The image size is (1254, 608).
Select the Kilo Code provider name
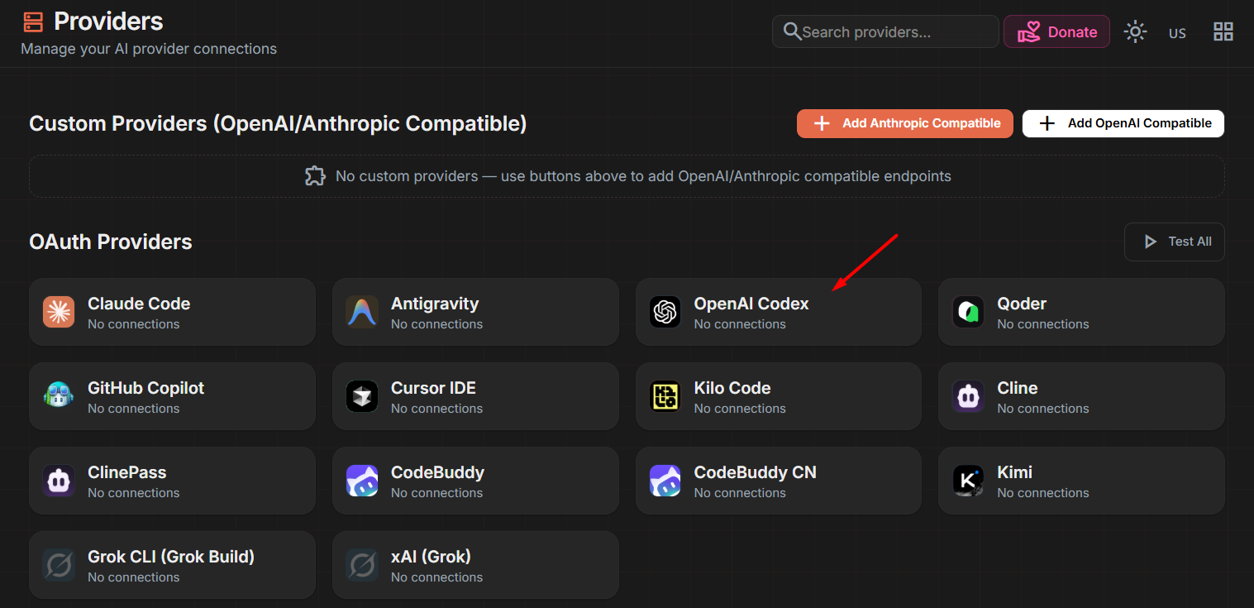[x=732, y=388]
